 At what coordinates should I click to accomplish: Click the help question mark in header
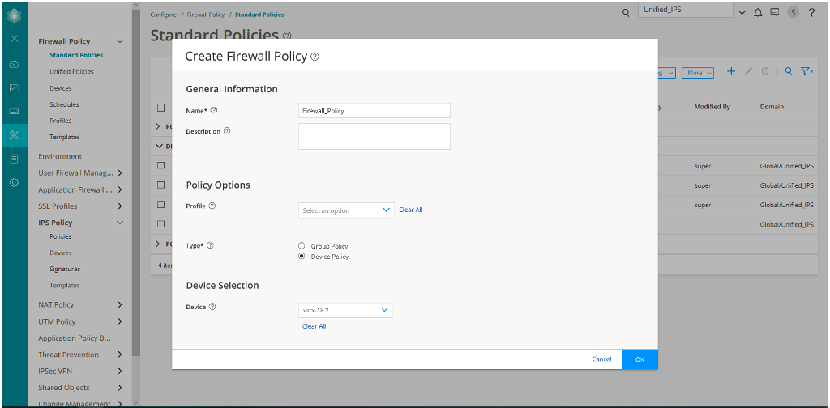pos(811,12)
